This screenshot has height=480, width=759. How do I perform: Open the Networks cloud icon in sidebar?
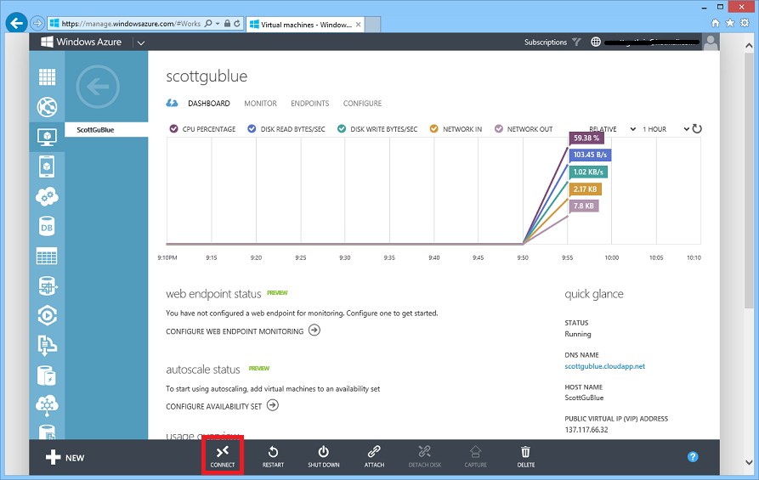click(47, 405)
